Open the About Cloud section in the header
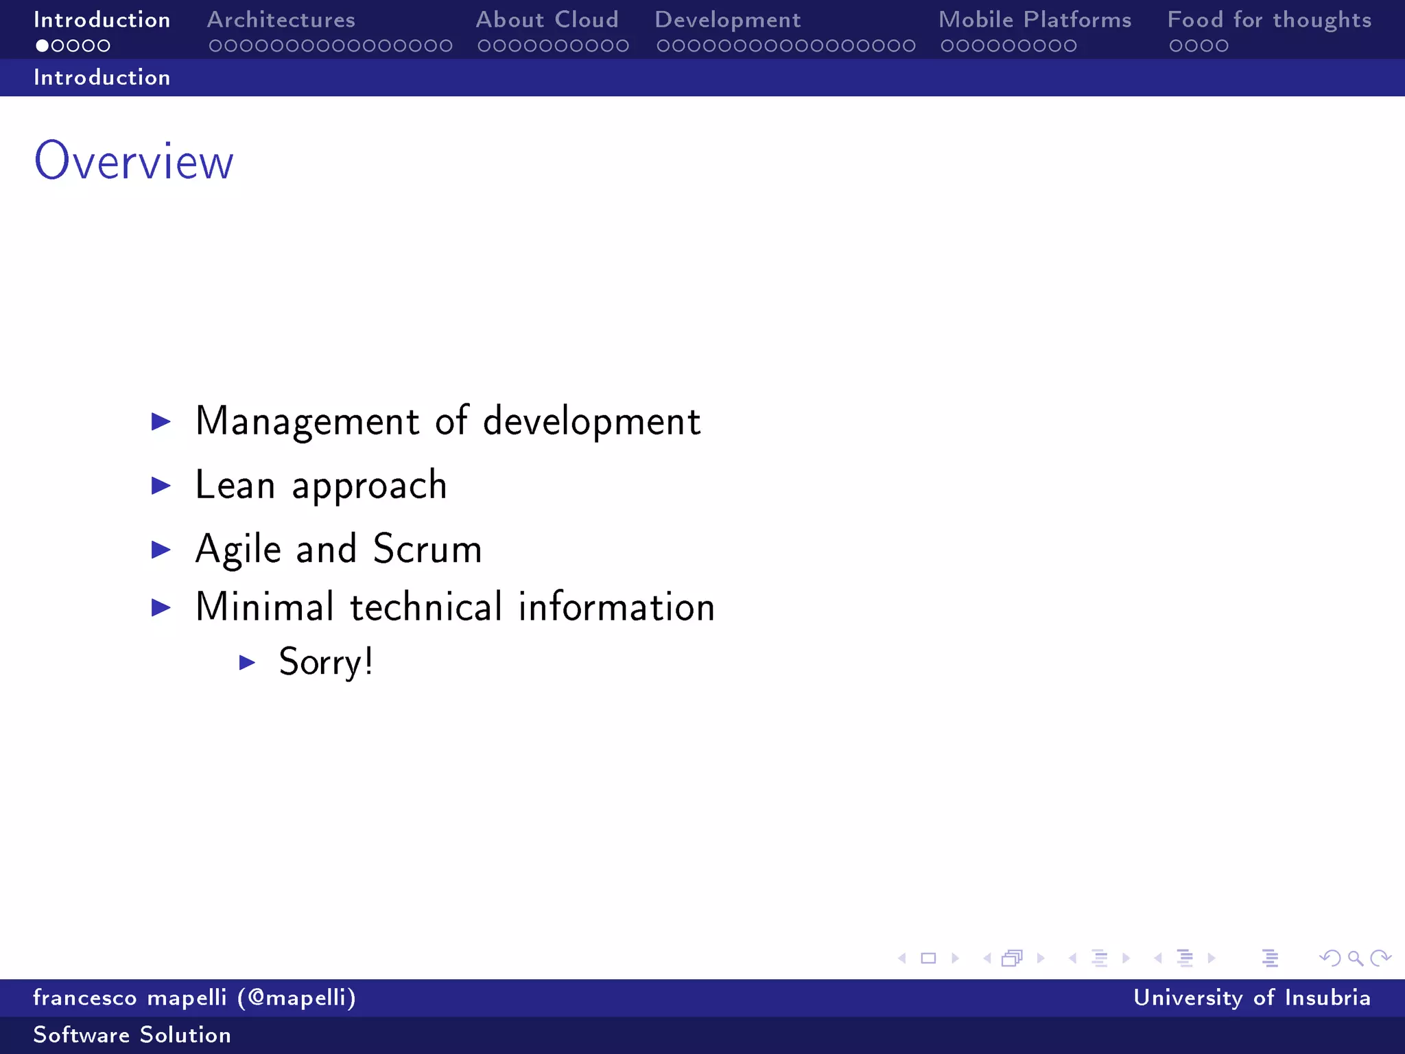 point(547,20)
